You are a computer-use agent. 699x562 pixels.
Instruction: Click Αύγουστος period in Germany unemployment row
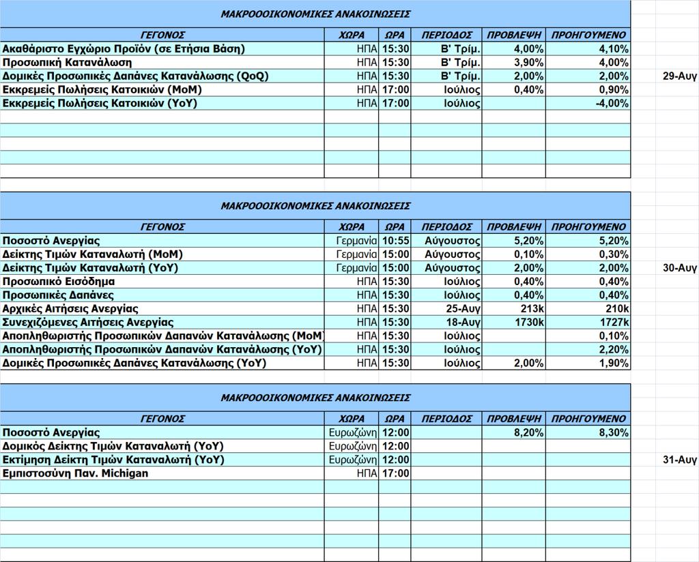point(446,241)
